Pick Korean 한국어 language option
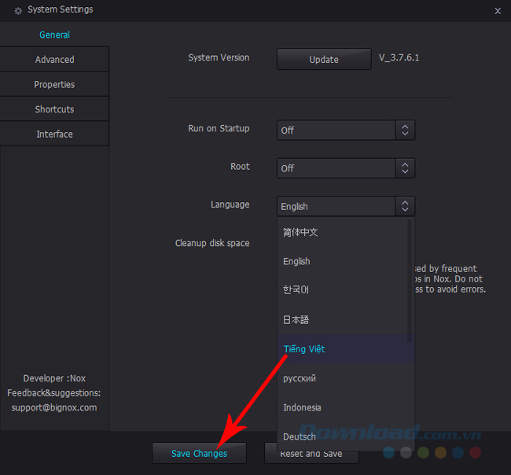Viewport: 511px width, 475px height. click(343, 290)
